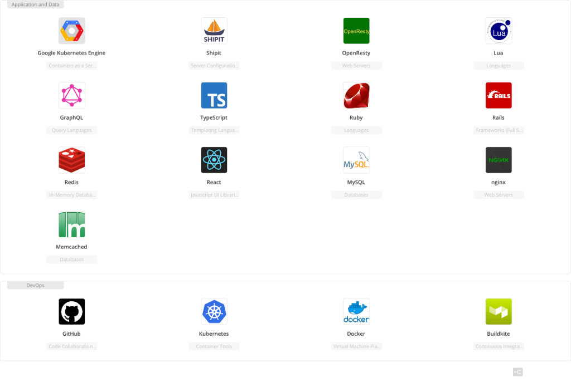Click Web Servers tag under OpenResty
Image resolution: width=571 pixels, height=382 pixels.
tap(356, 66)
